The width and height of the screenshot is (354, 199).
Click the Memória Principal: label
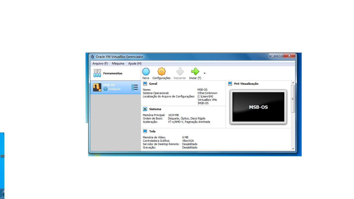[154, 115]
